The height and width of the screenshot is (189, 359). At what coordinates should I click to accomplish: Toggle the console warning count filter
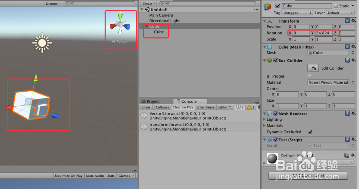(x=251, y=107)
